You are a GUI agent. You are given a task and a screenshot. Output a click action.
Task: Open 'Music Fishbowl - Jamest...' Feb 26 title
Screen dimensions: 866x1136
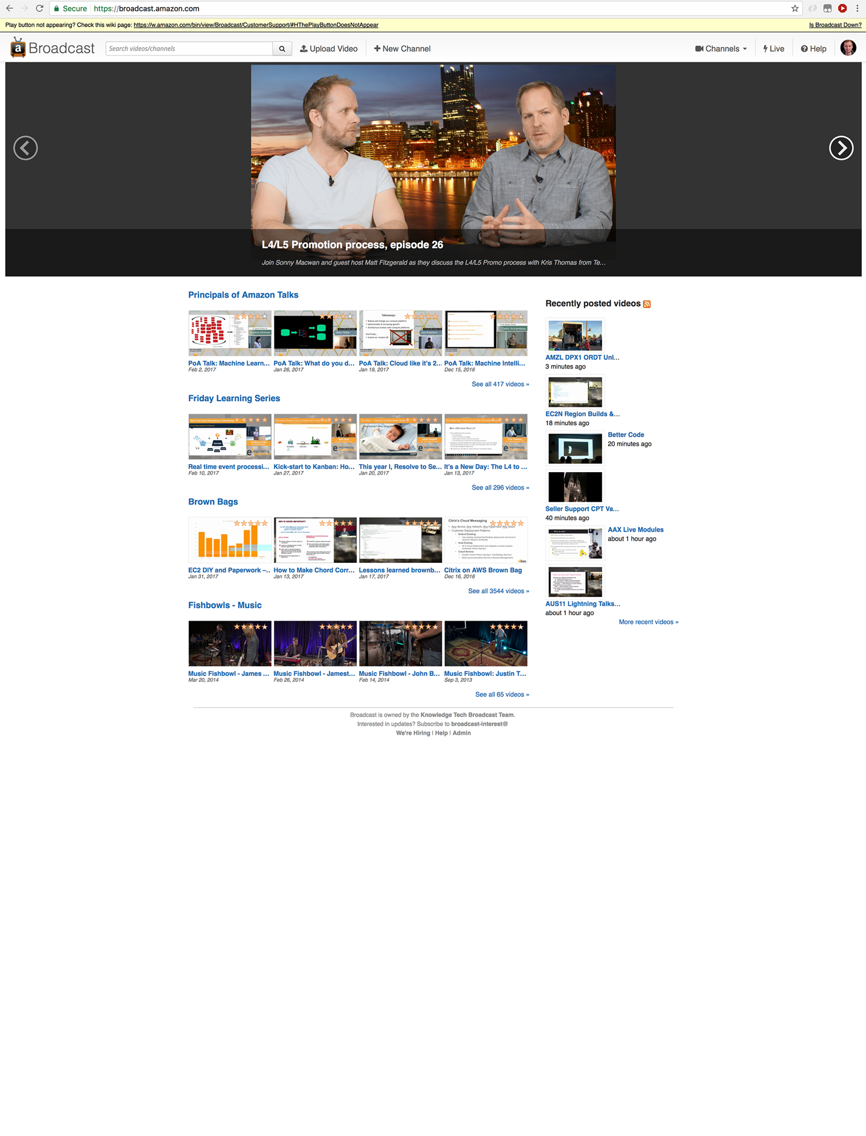pyautogui.click(x=314, y=674)
